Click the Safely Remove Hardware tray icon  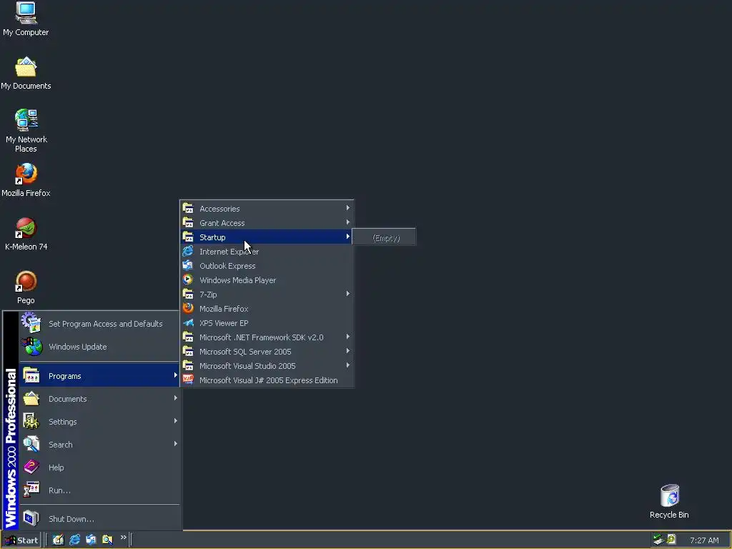click(658, 540)
